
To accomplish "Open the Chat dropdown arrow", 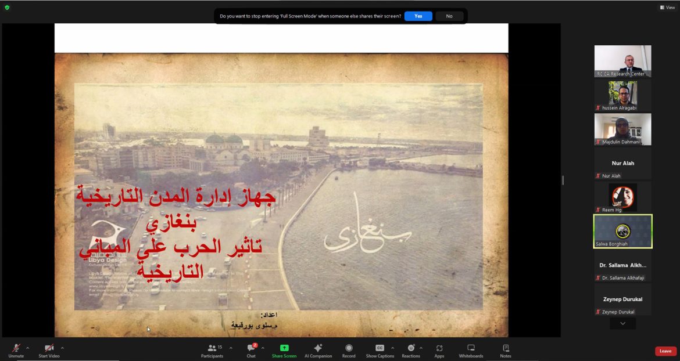I will click(x=262, y=347).
